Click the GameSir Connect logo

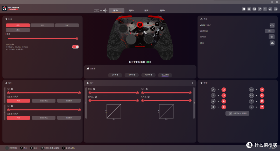10,8
